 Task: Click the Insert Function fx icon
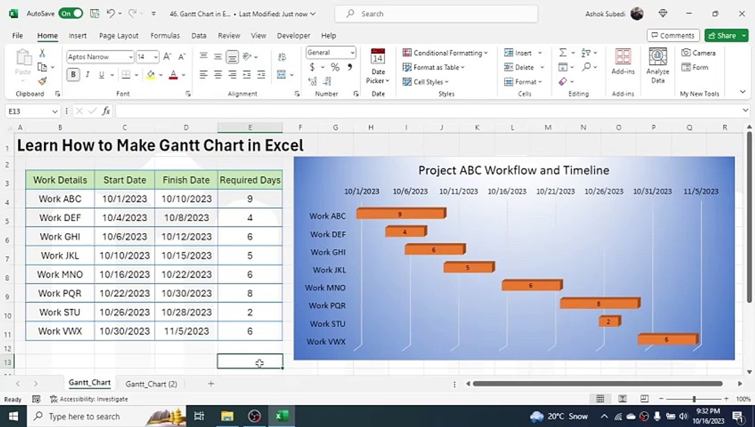click(x=106, y=111)
